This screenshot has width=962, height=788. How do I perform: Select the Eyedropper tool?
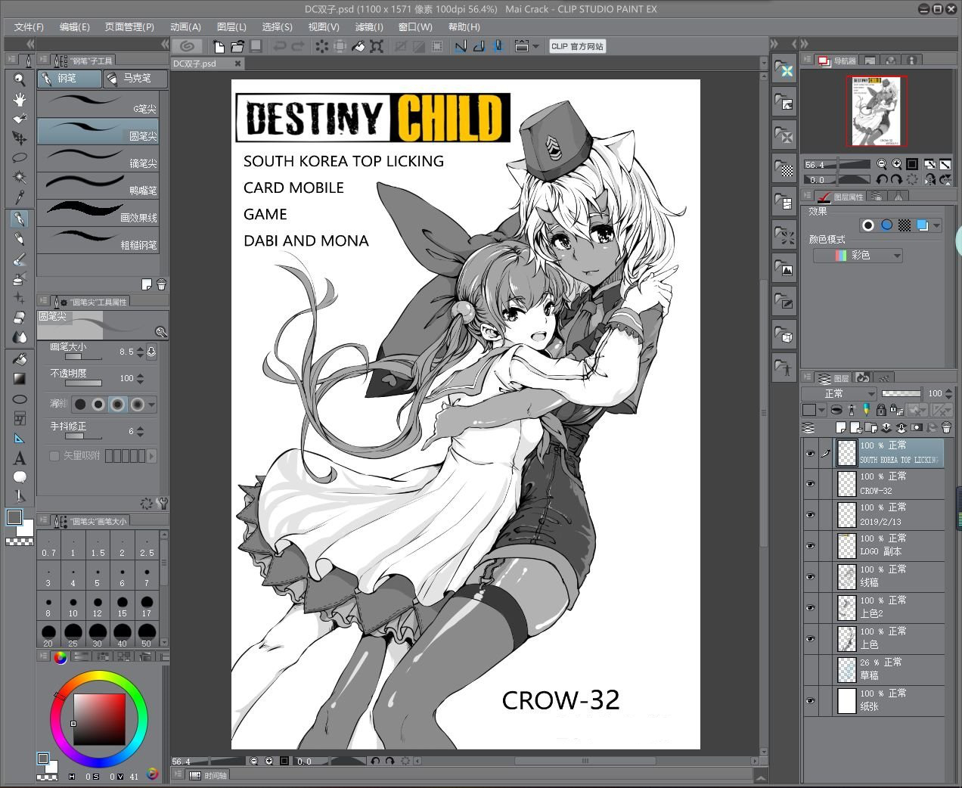click(20, 198)
